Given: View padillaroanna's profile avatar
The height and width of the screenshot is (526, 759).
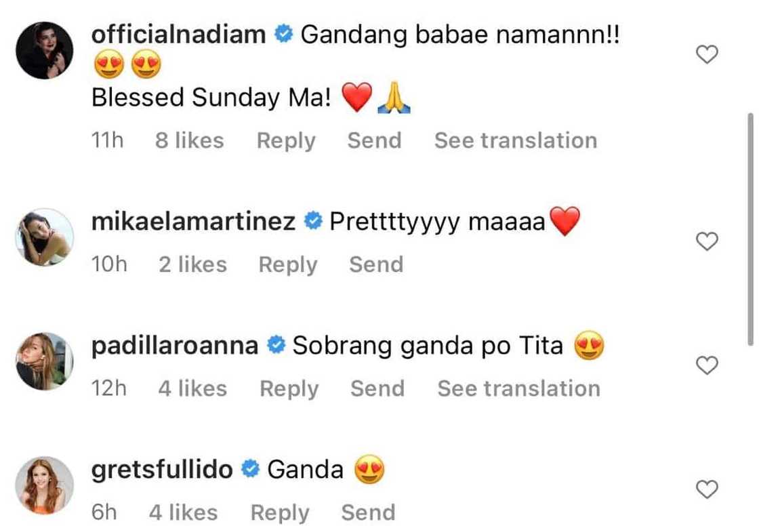Looking at the screenshot, I should (44, 361).
